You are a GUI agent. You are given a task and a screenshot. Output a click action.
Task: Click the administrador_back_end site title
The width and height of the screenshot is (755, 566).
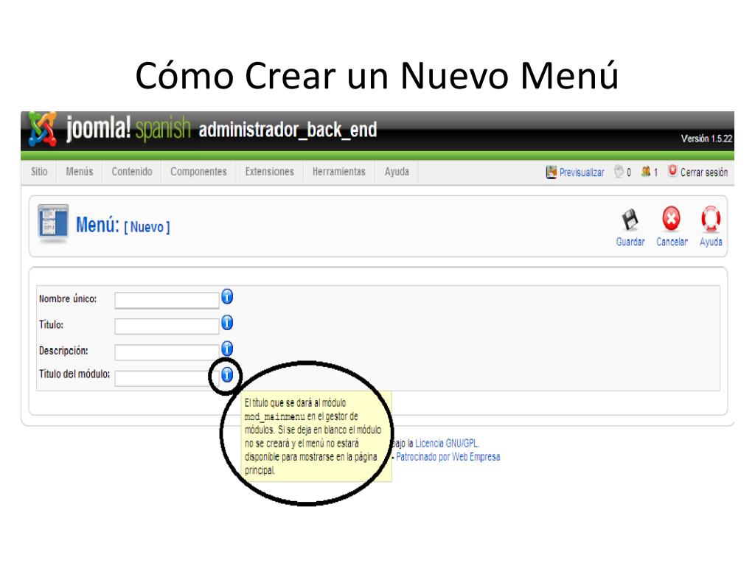(x=288, y=130)
